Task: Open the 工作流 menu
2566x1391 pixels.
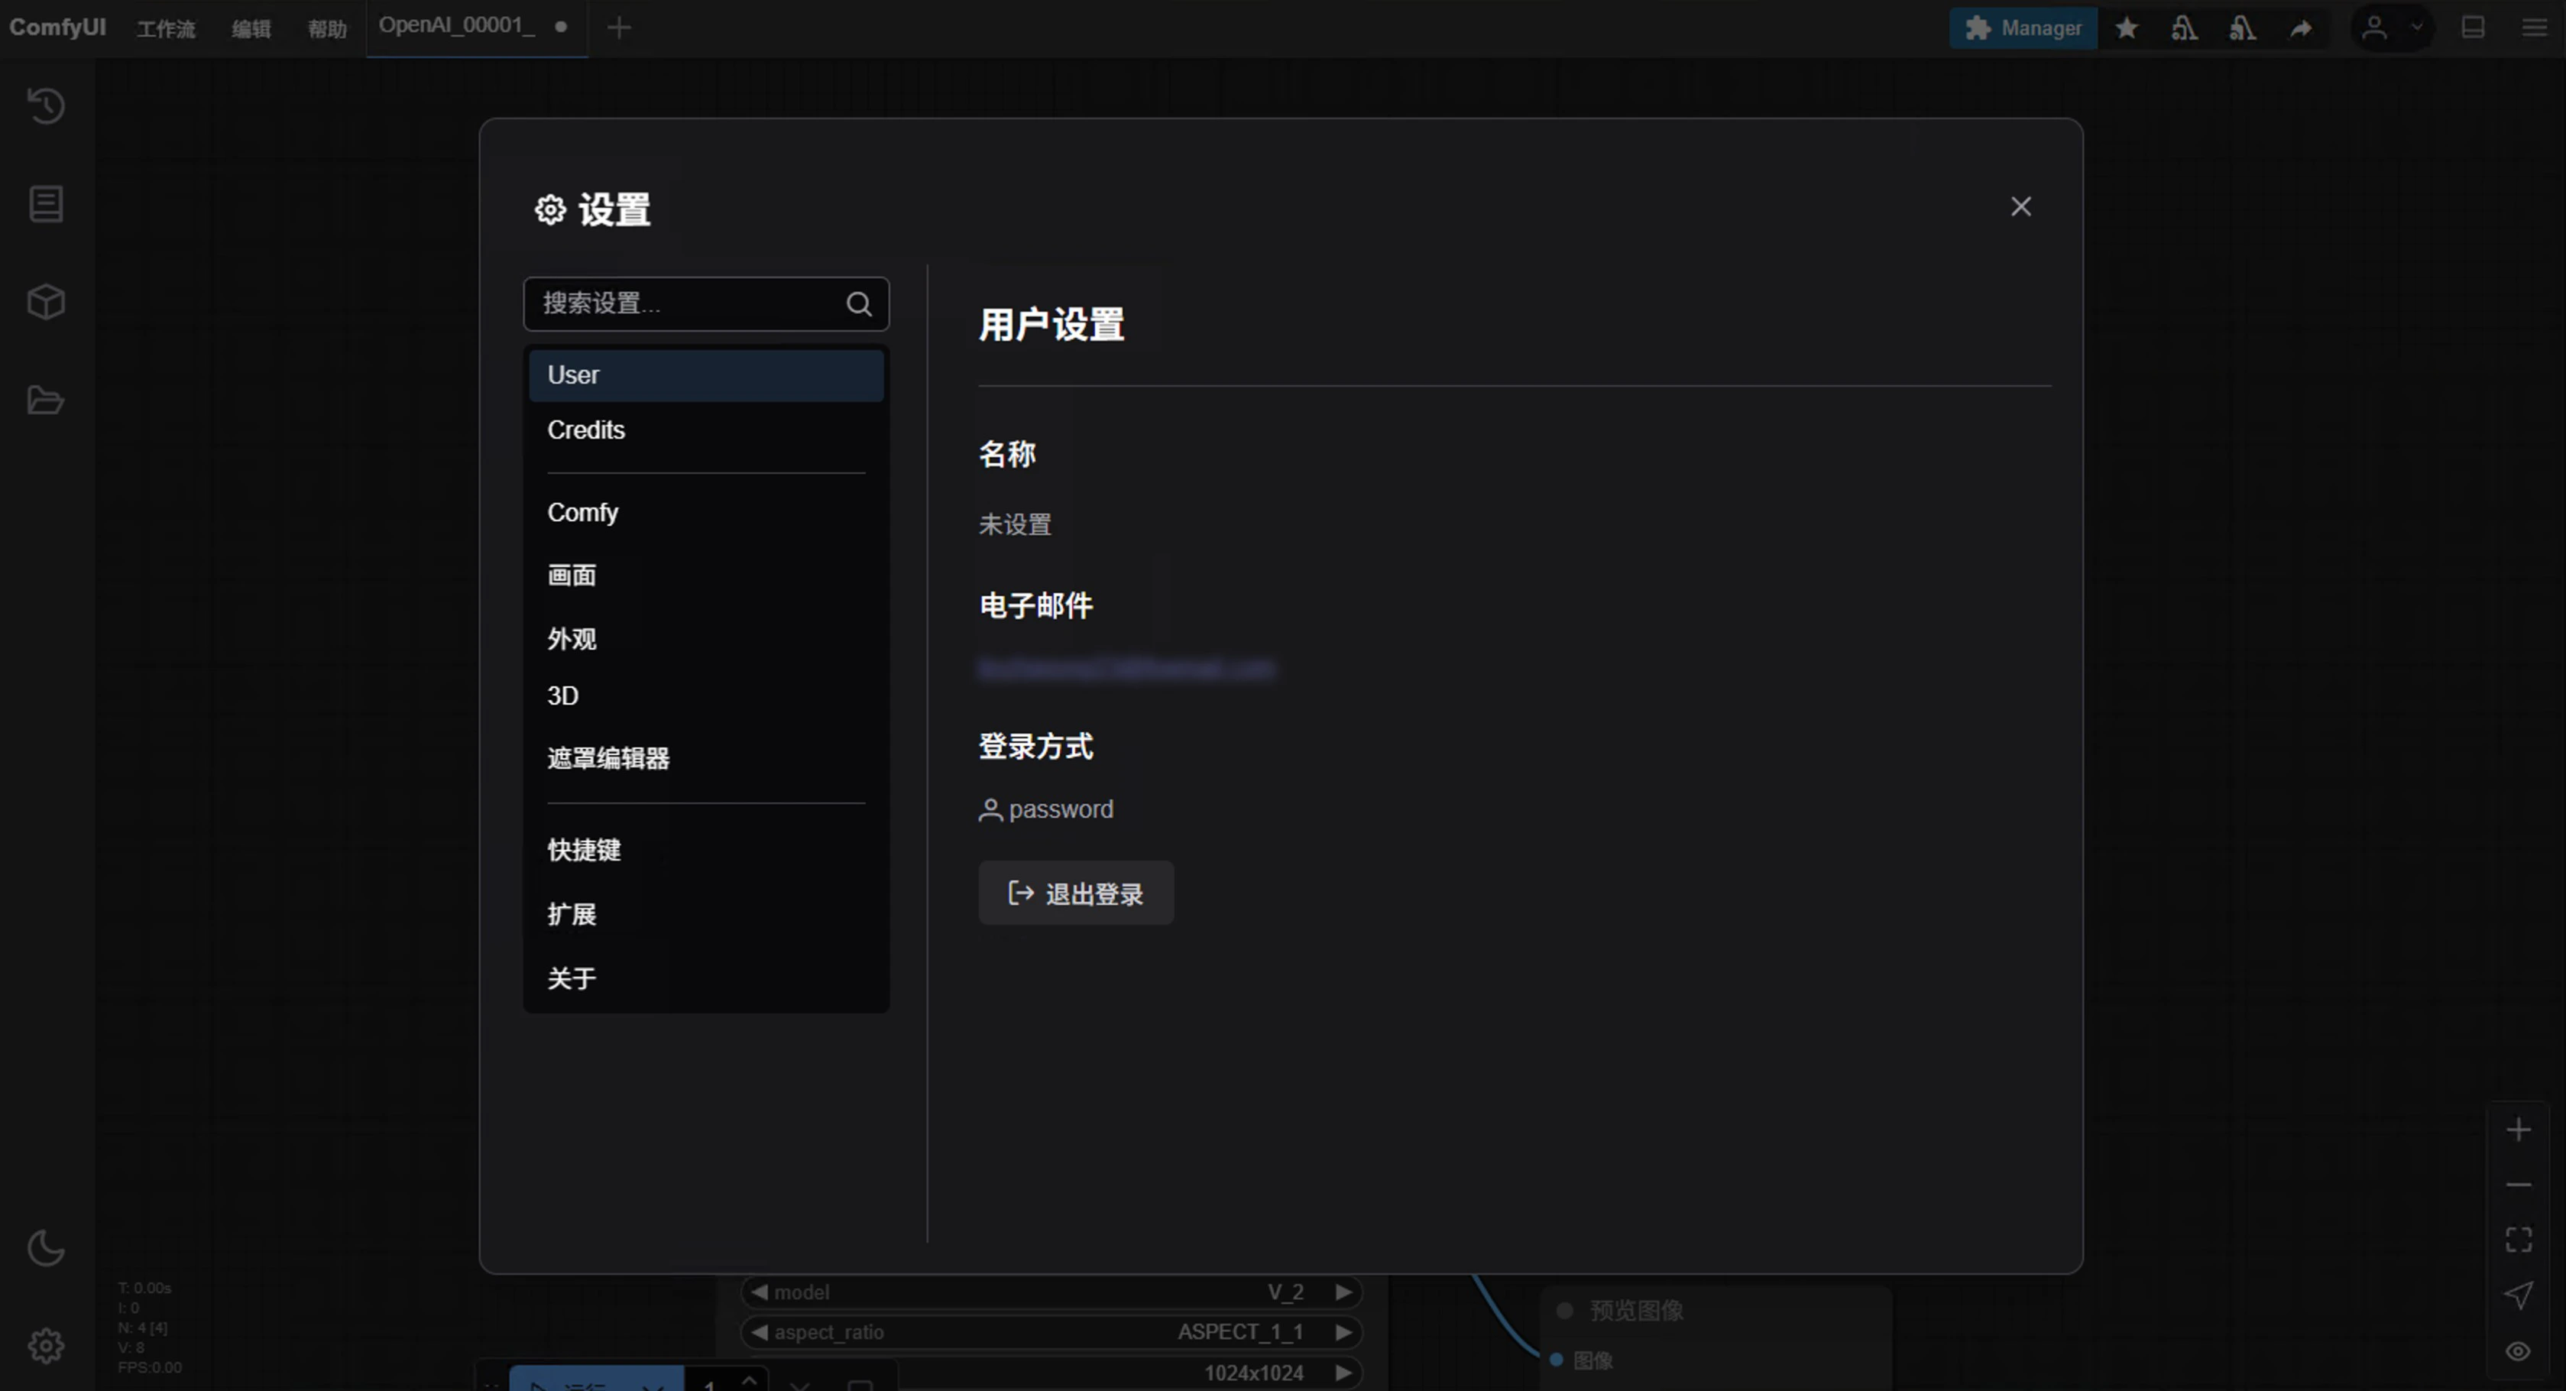Action: tap(165, 28)
